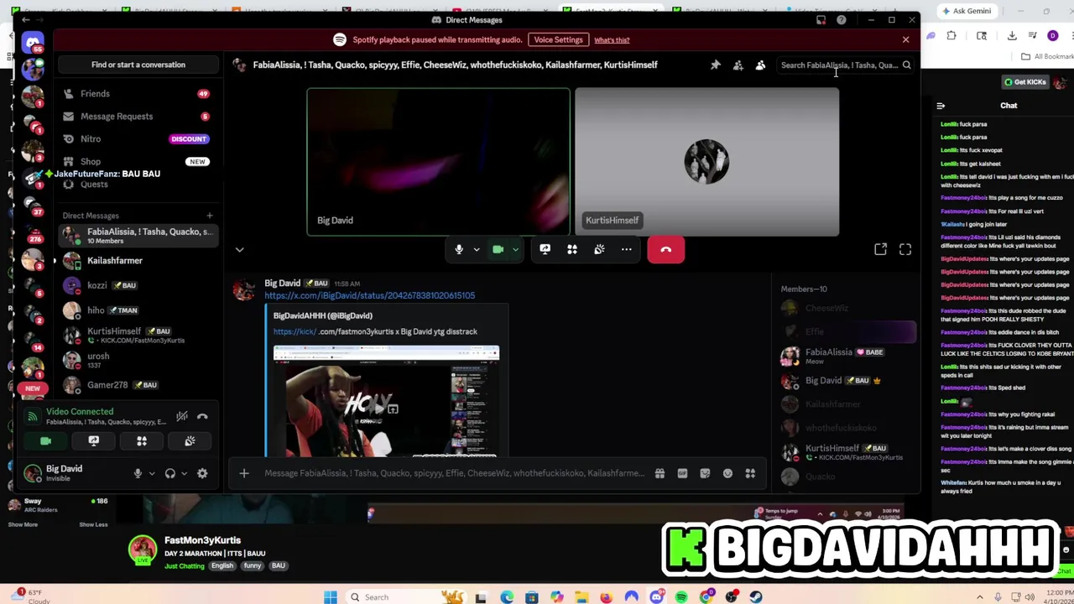The image size is (1074, 604).
Task: Click the message attachment plus button
Action: coord(244,473)
